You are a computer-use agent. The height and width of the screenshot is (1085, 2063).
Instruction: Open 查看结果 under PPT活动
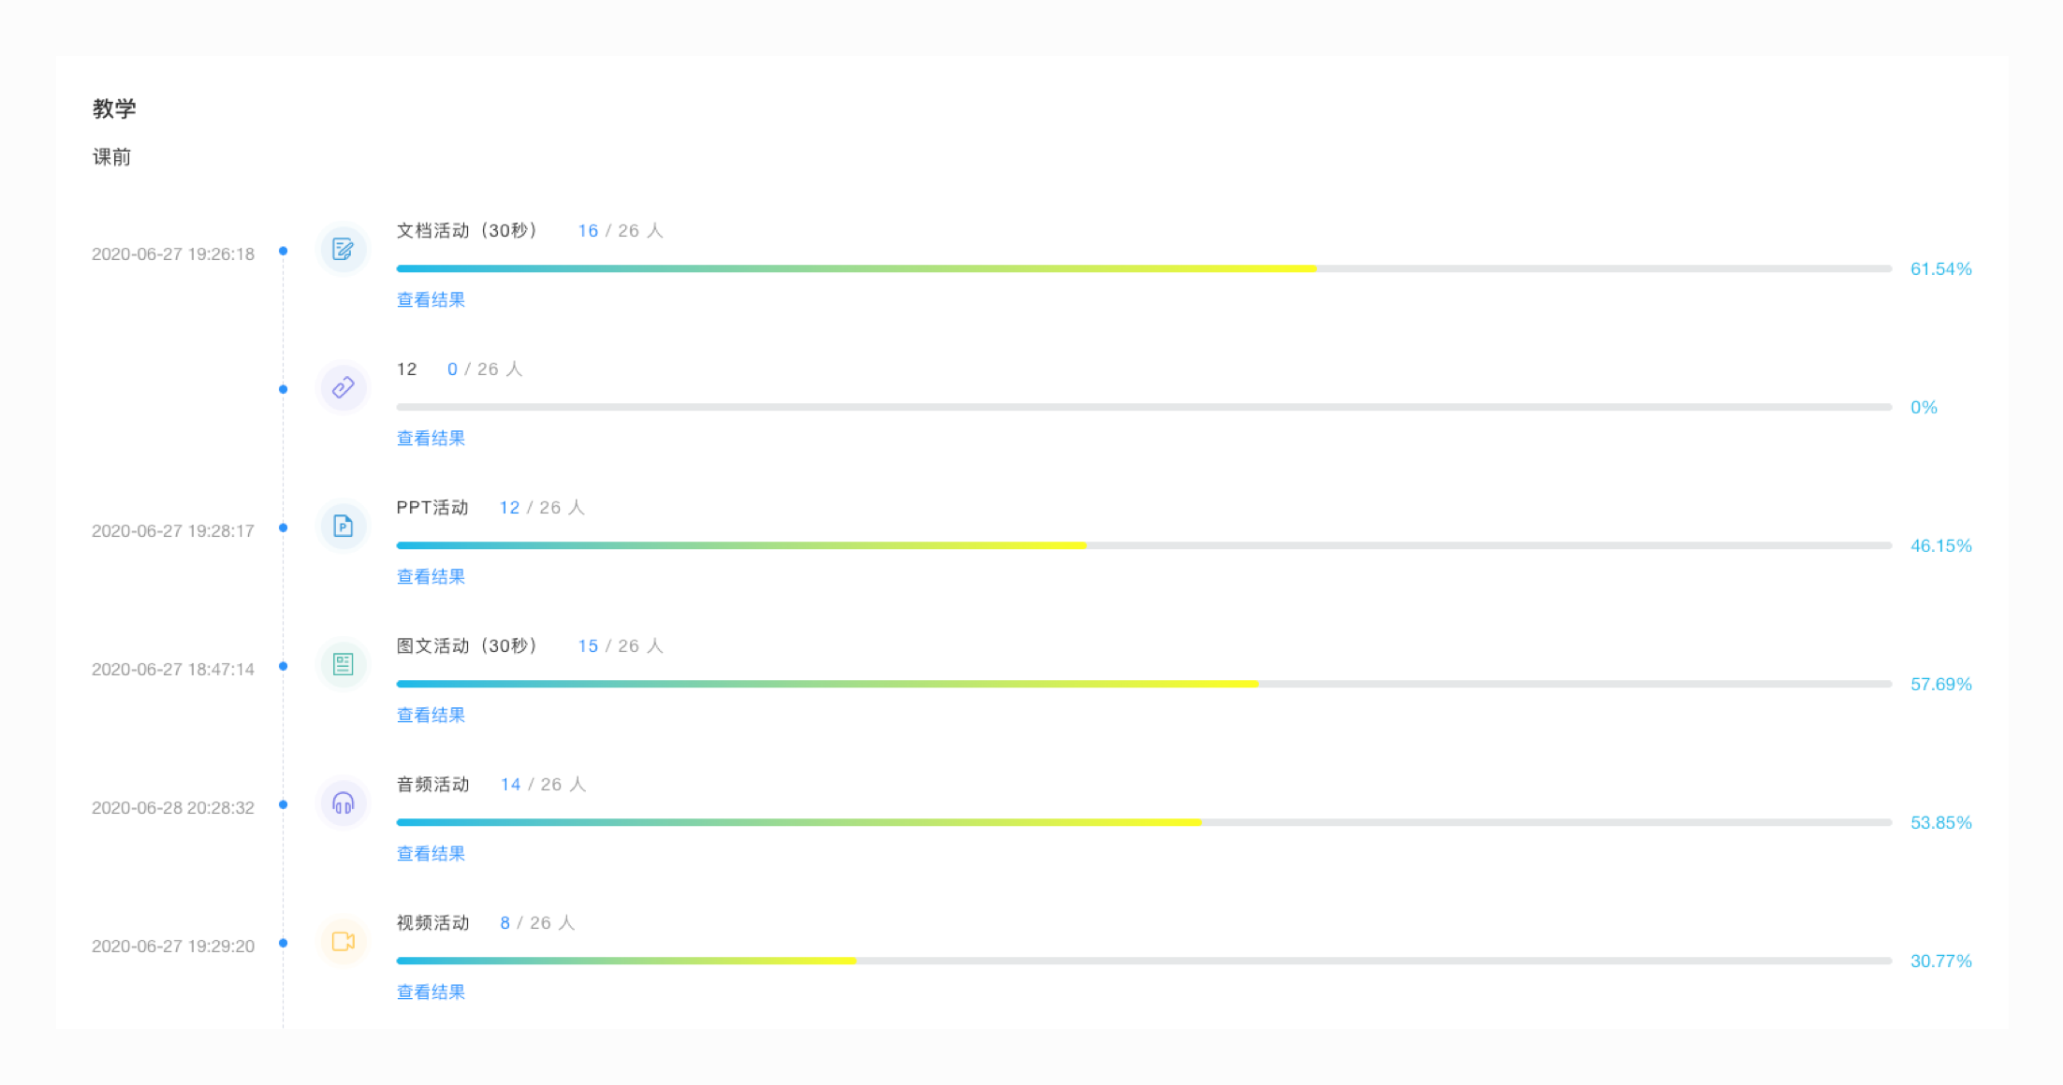tap(431, 577)
